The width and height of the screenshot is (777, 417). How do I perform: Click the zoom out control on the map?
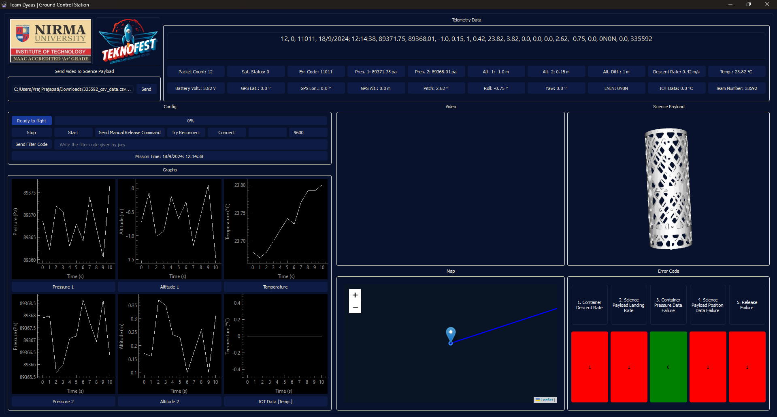(354, 307)
